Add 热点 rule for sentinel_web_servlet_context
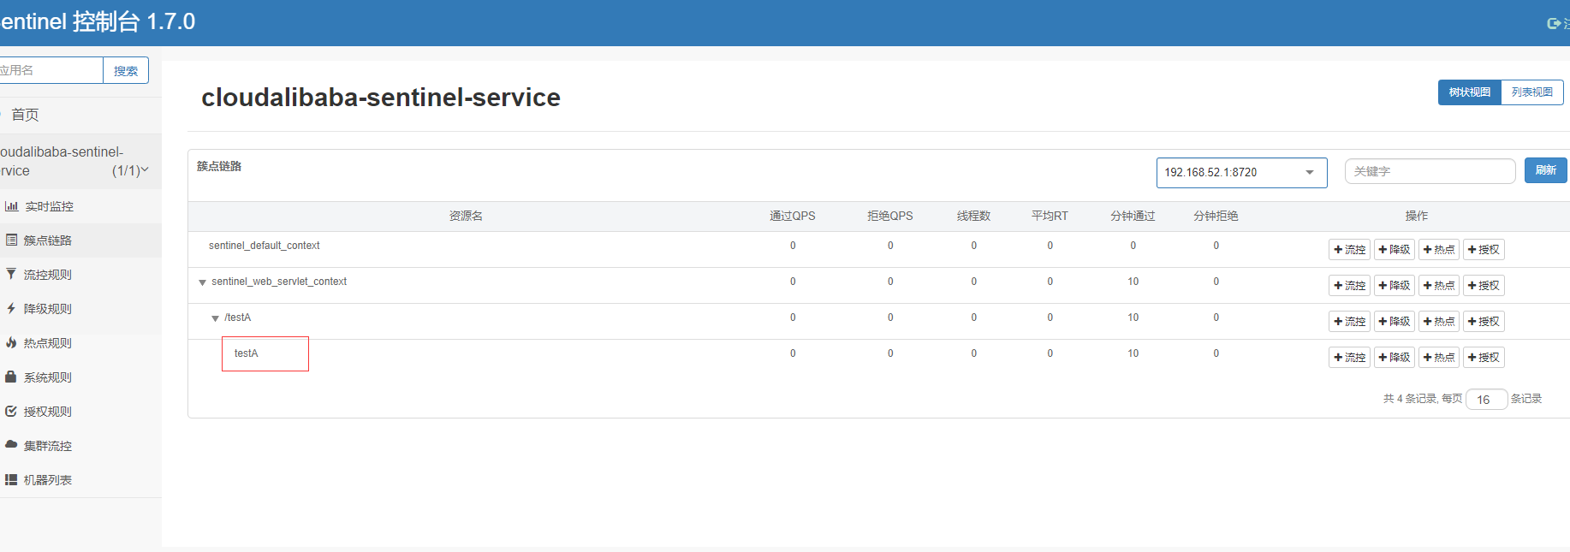 [1438, 286]
